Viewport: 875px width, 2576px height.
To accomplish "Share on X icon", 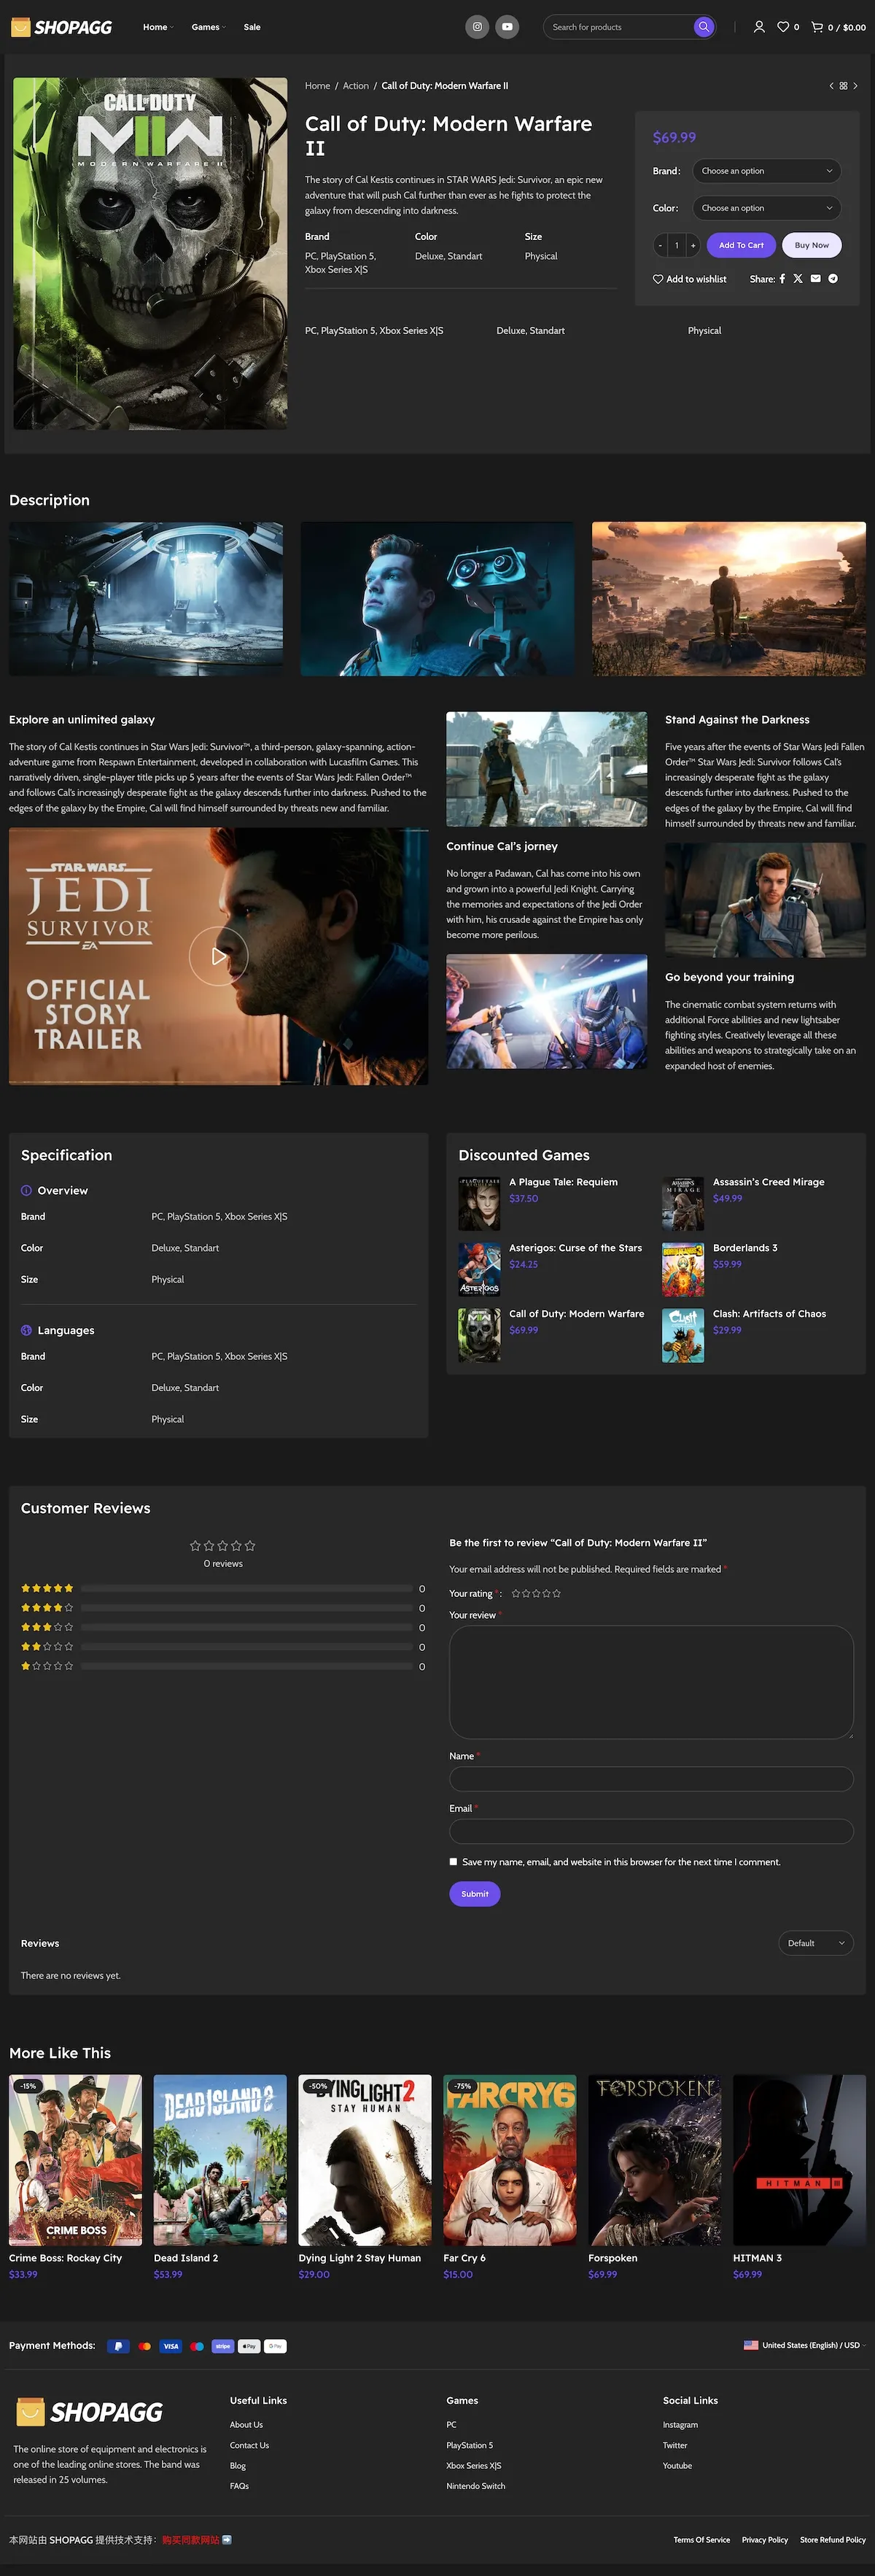I will [x=798, y=279].
